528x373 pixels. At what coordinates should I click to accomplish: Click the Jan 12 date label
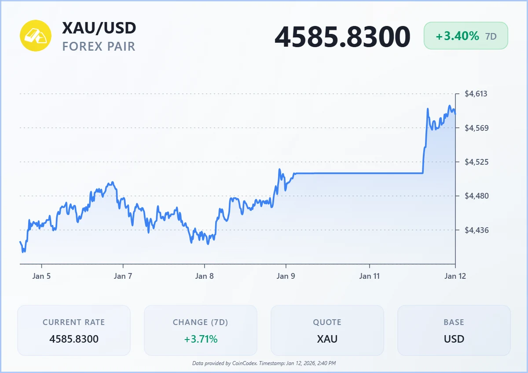455,277
